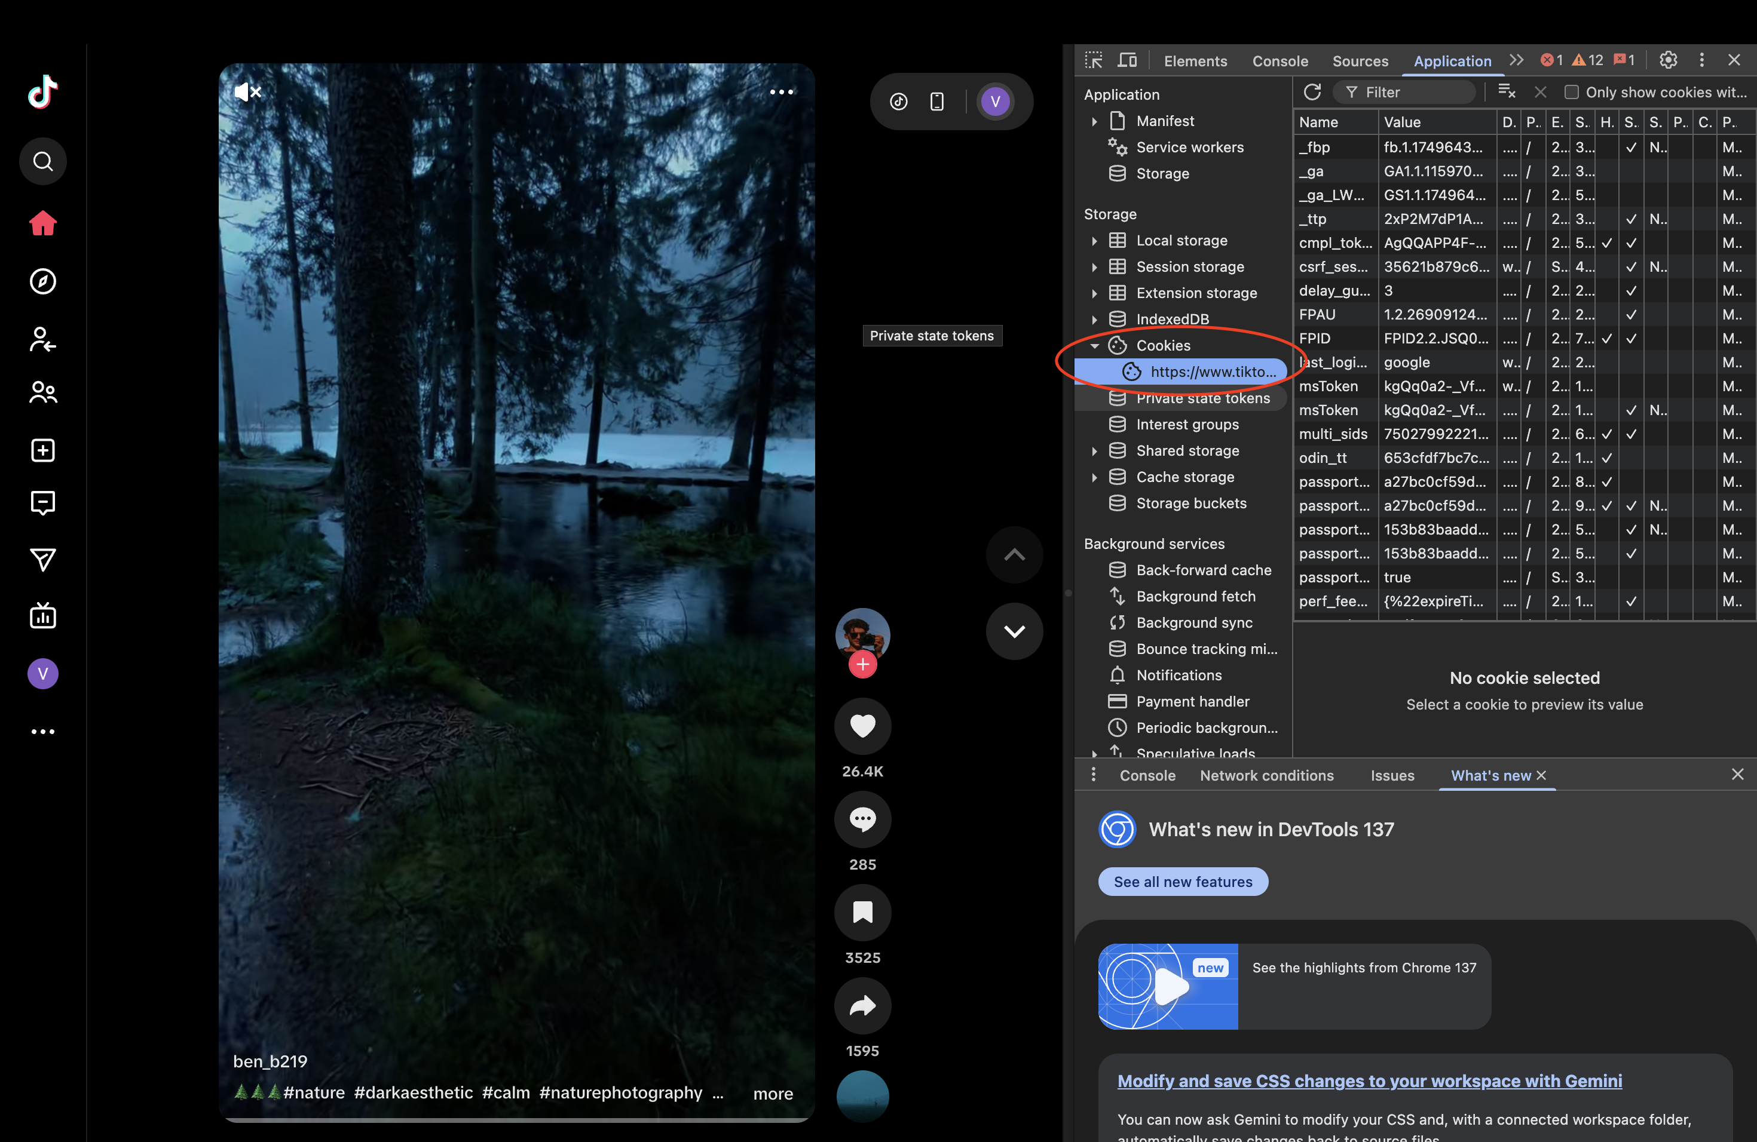Follow the creator with the red plus
This screenshot has width=1757, height=1142.
coord(862,664)
